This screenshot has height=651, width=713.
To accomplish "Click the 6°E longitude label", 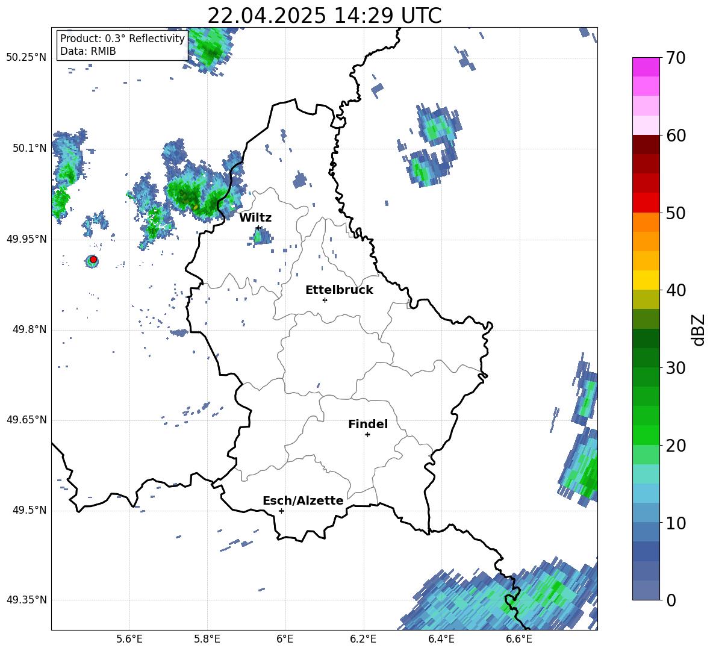I will pos(285,640).
